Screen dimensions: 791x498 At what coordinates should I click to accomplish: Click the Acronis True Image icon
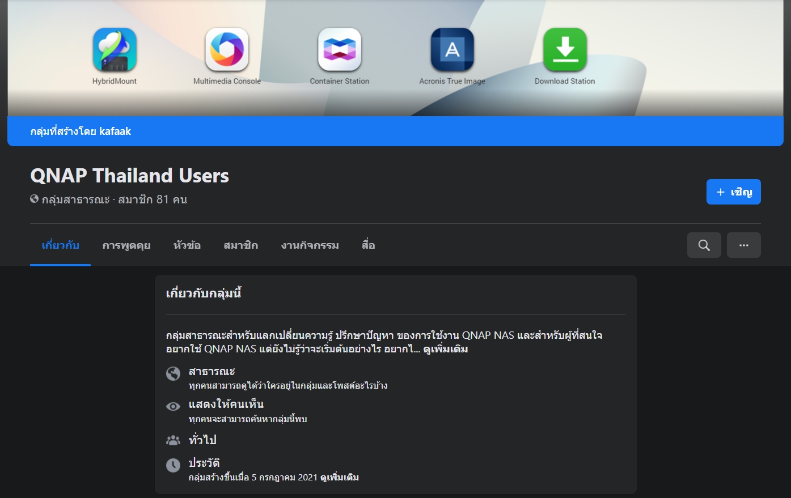click(x=452, y=50)
